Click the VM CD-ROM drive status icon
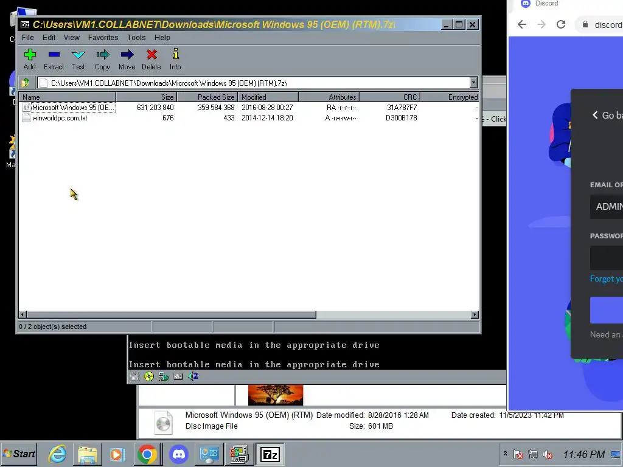623x467 pixels. tap(149, 376)
